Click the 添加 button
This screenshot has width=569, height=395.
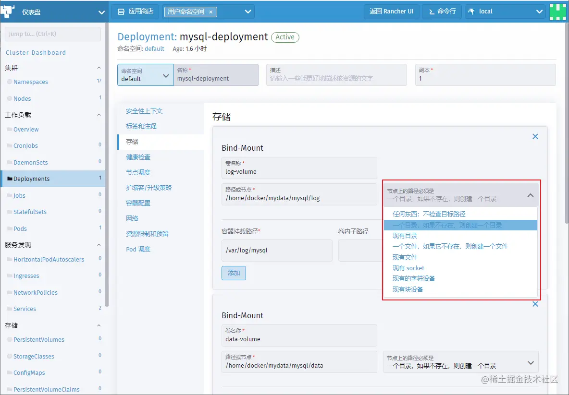click(x=234, y=273)
